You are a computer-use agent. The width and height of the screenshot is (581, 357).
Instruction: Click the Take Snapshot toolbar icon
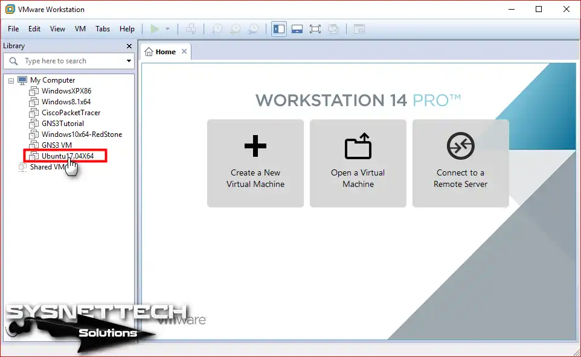pyautogui.click(x=217, y=29)
